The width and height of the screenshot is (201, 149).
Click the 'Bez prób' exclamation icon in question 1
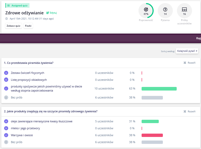6,97
